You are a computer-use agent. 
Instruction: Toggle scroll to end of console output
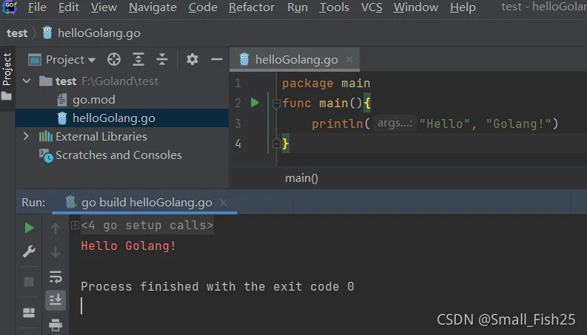(56, 300)
